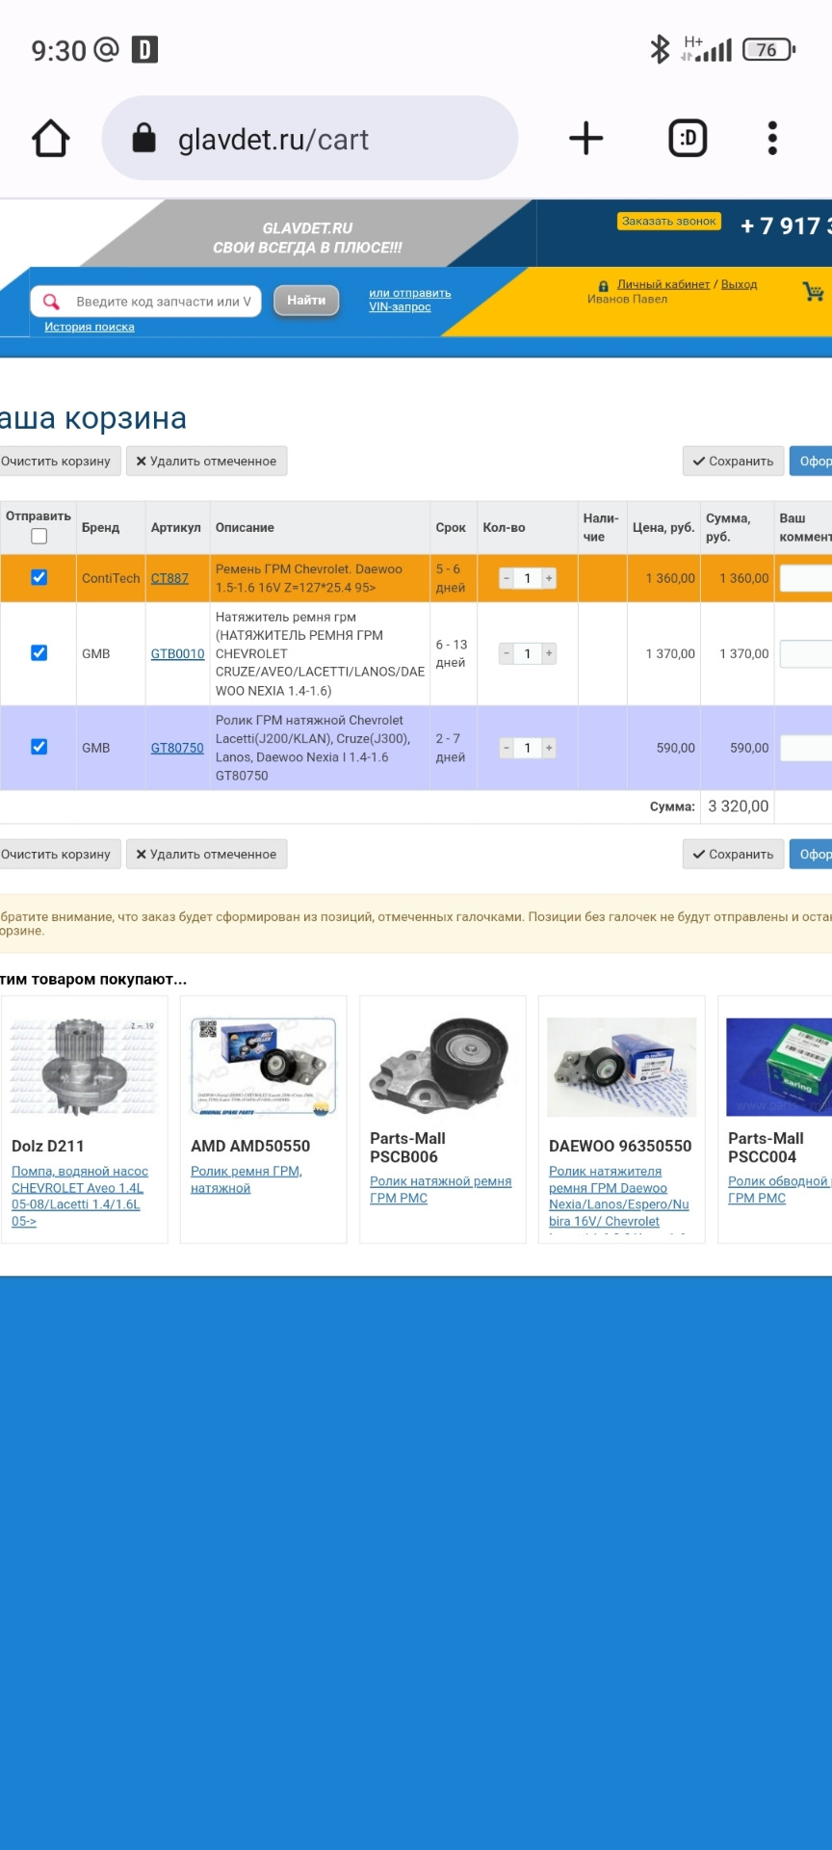
Task: Click the Цена, руб. column header
Action: click(663, 528)
